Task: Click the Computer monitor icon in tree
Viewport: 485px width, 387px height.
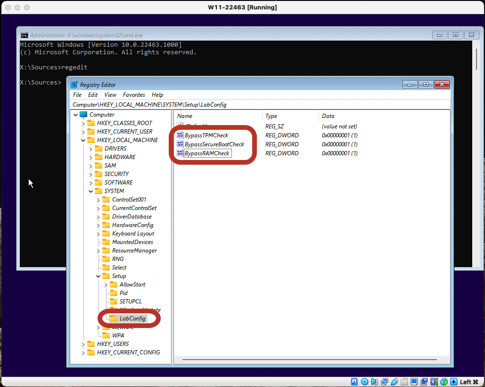Action: click(x=83, y=115)
